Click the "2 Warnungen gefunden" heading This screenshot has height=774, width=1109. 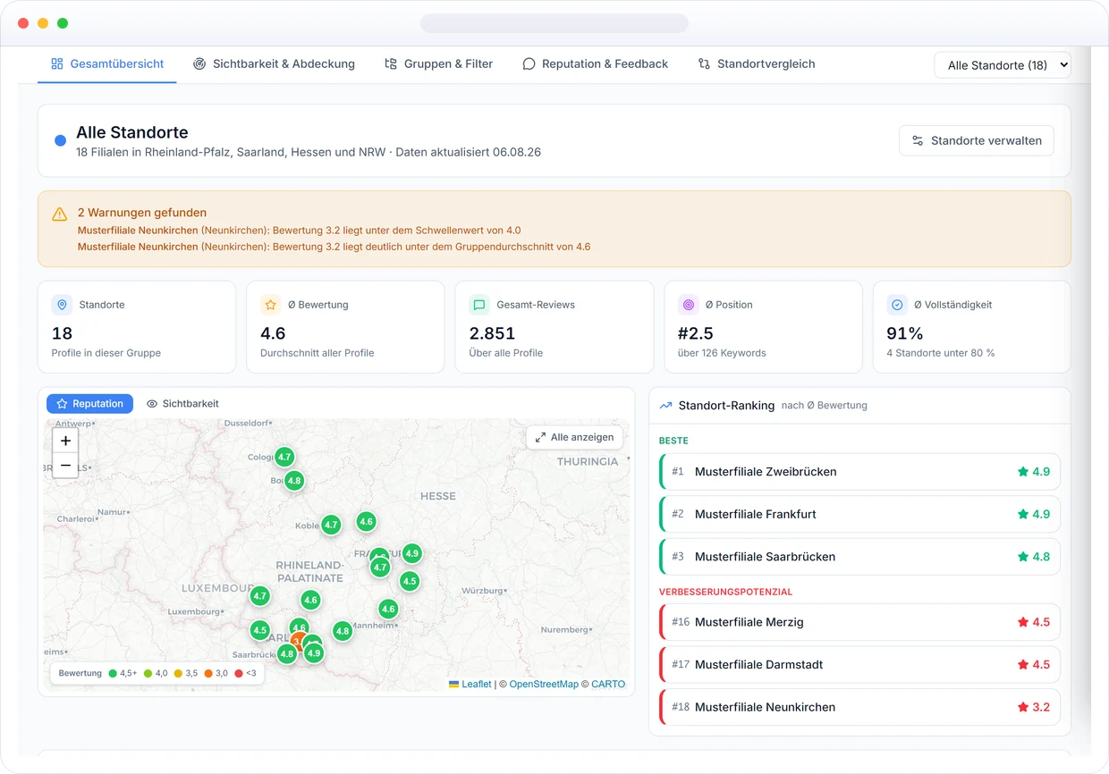142,213
